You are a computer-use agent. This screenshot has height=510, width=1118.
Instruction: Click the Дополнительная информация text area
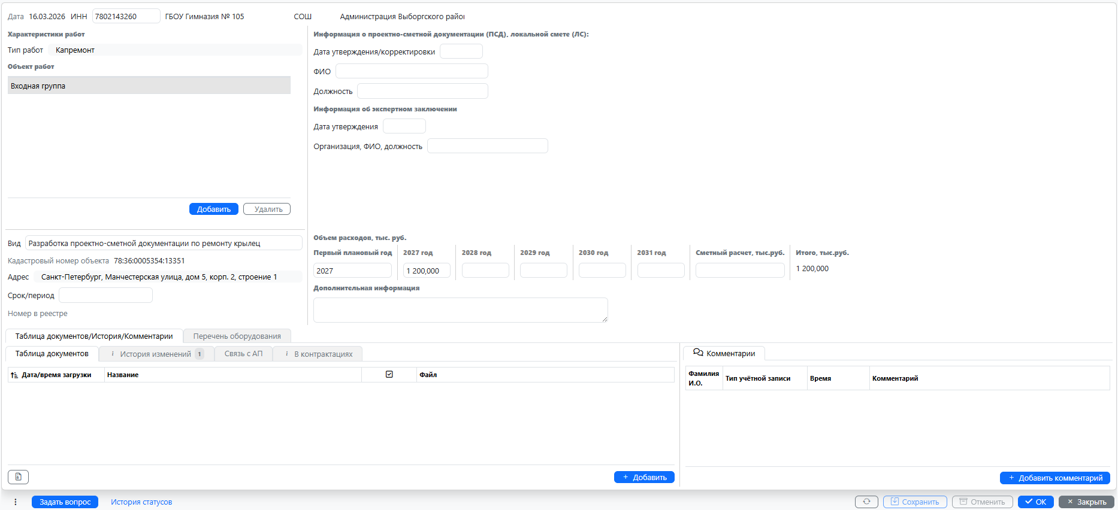click(460, 310)
